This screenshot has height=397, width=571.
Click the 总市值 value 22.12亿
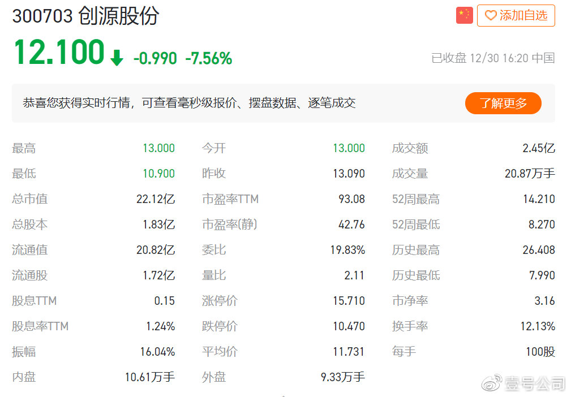pos(156,199)
